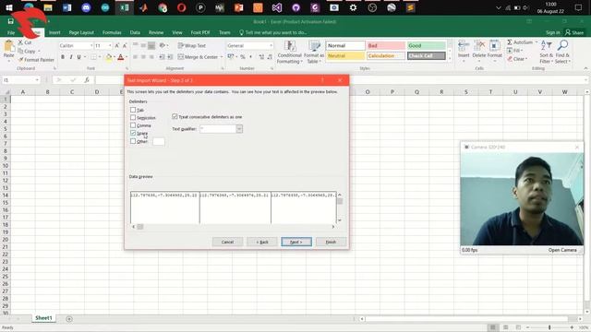591x332 pixels.
Task: Click the Fill Color bucket icon
Action: [109, 57]
